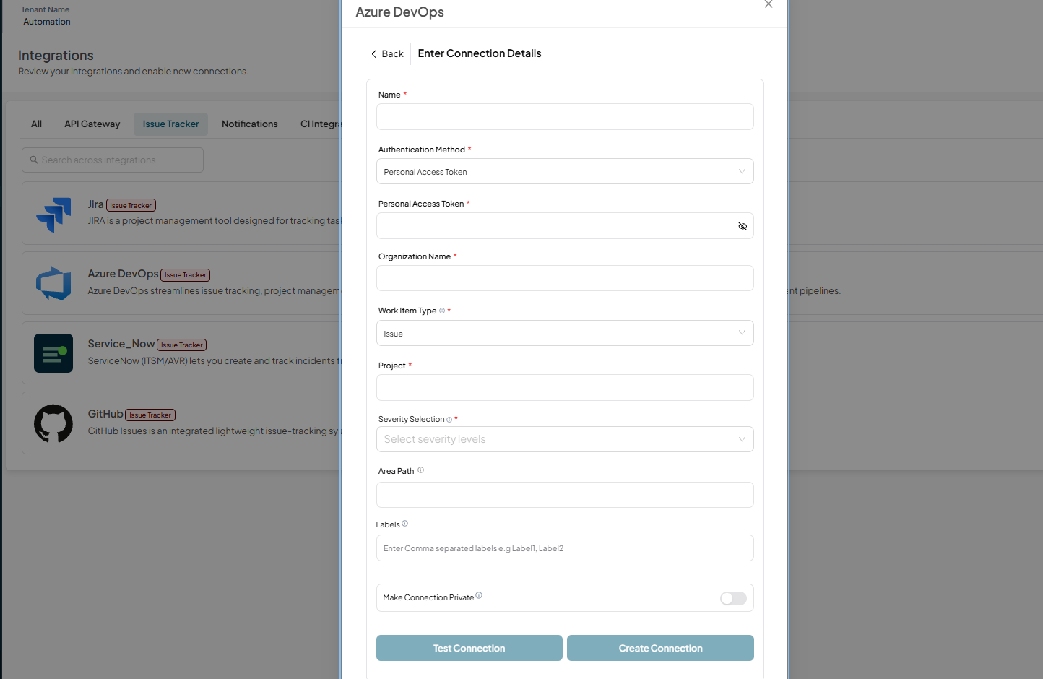Screen dimensions: 1043x679
Task: Click the Service_Now integration title
Action: coord(121,344)
